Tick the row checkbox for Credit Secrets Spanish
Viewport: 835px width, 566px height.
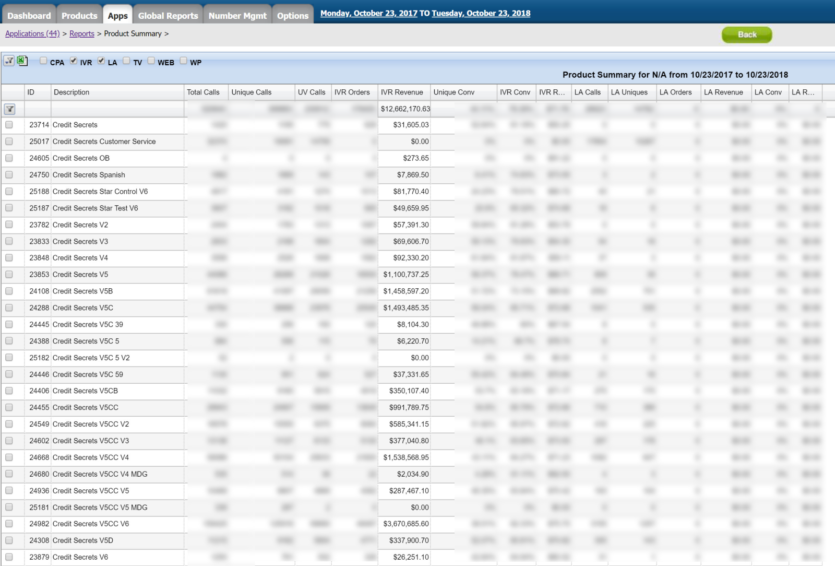pyautogui.click(x=9, y=175)
